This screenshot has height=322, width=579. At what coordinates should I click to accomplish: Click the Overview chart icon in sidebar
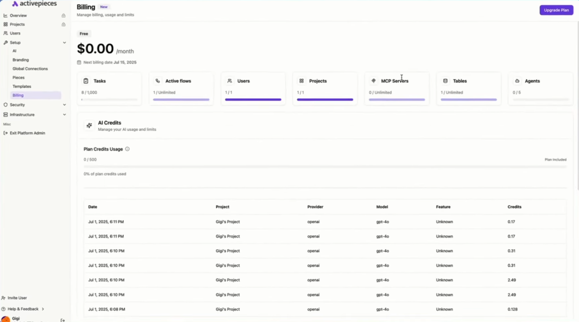tap(6, 16)
